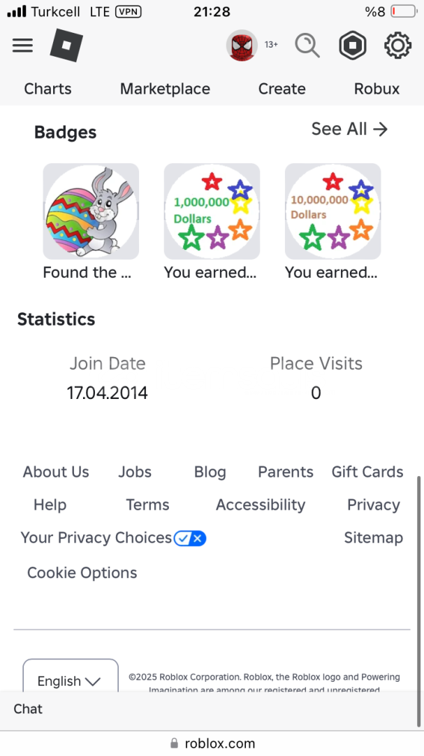Open Cookie Options
Image resolution: width=424 pixels, height=756 pixels.
(82, 573)
